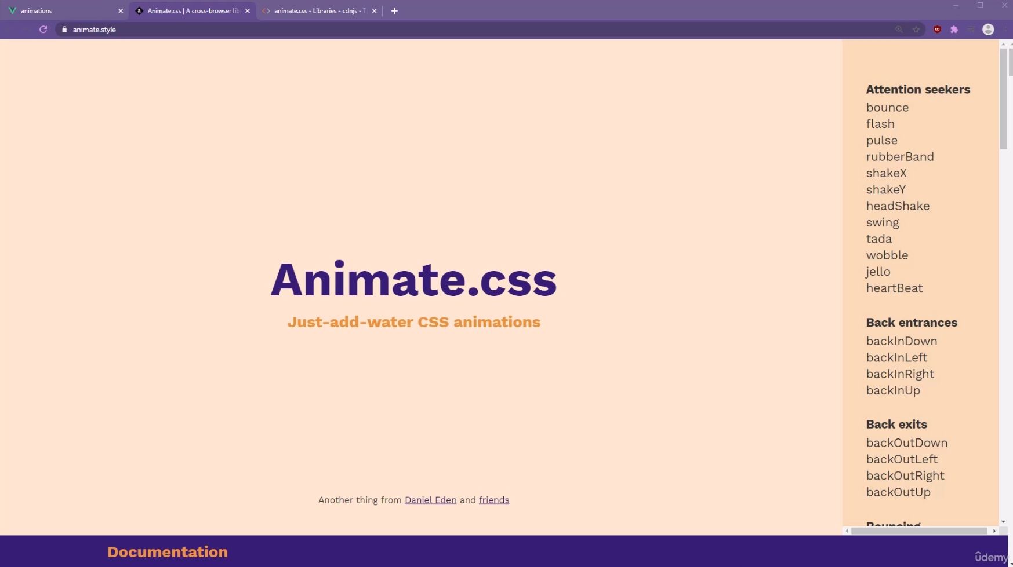Reload the page with the refresh icon

[x=43, y=30]
